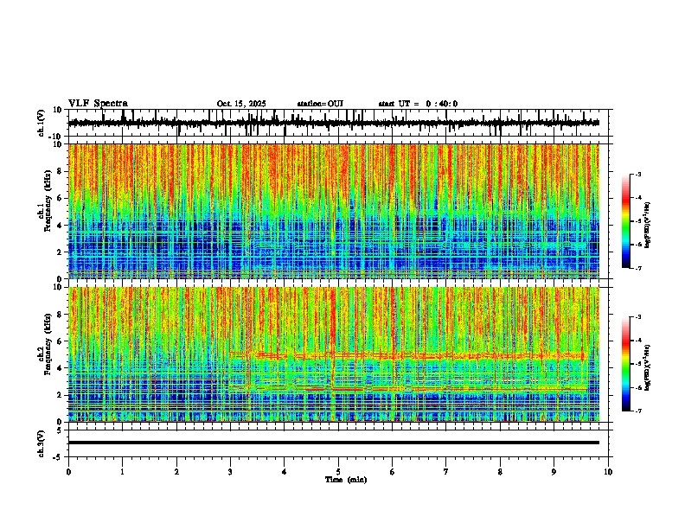Click the "7" tick on the time axis
The width and height of the screenshot is (685, 529).
[x=446, y=472]
